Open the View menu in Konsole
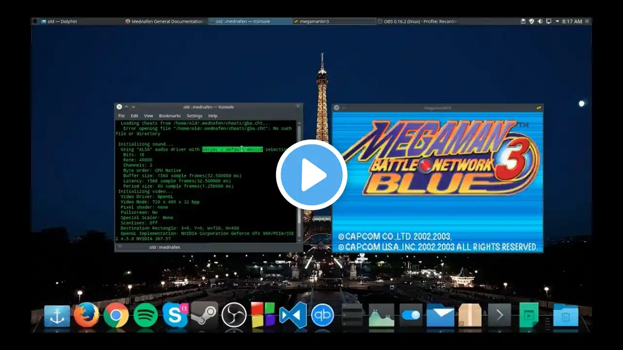The image size is (623, 350). point(148,116)
